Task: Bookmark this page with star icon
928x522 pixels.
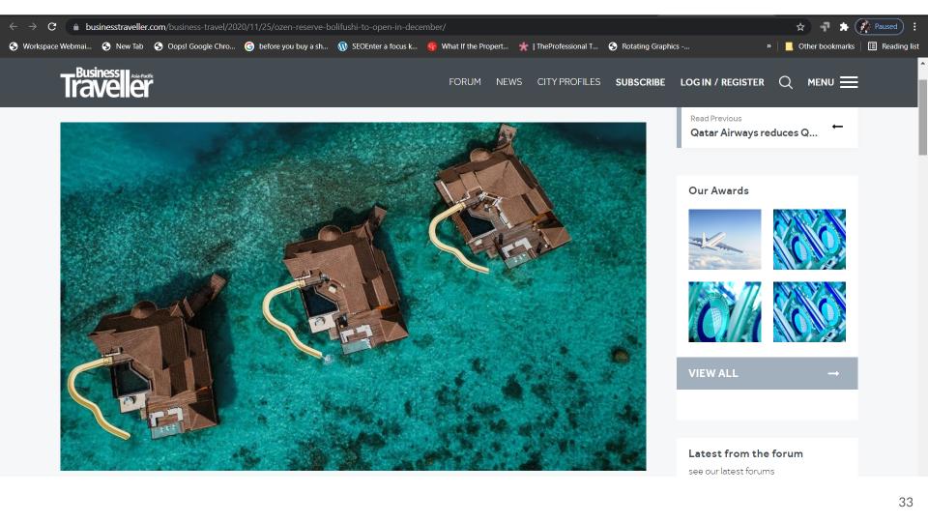Action: click(x=800, y=27)
